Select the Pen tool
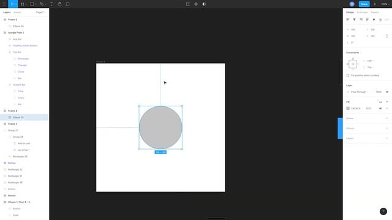The height and width of the screenshot is (220, 392). [42, 4]
